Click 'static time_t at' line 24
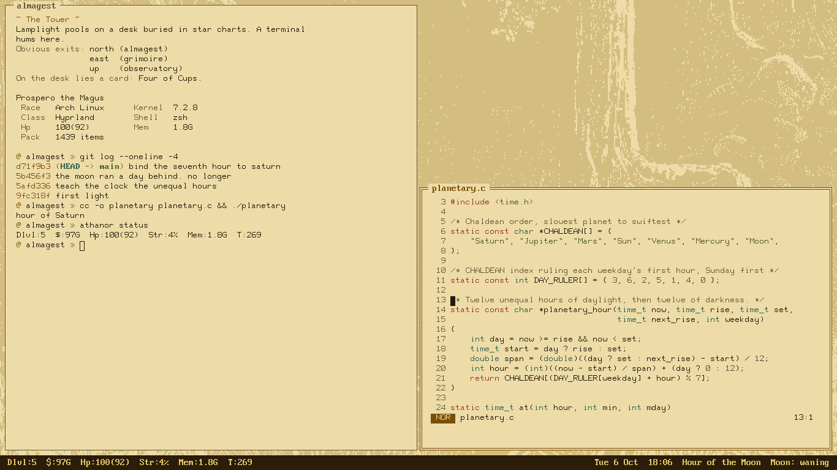The image size is (837, 470). 561,408
